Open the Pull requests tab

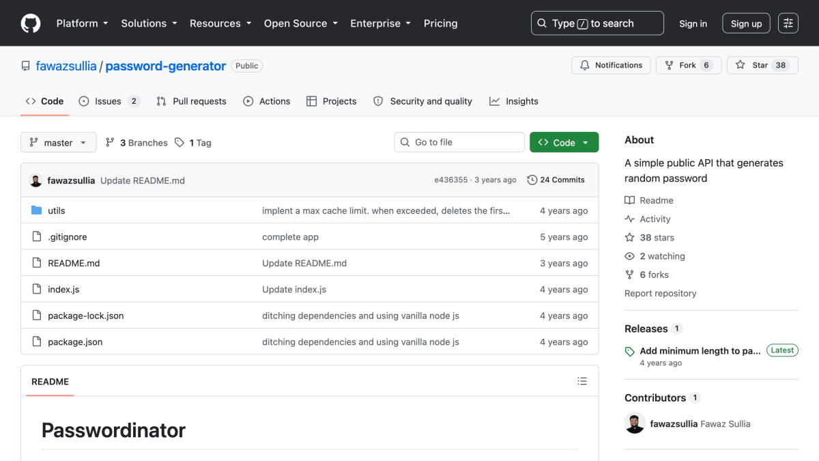tap(191, 101)
